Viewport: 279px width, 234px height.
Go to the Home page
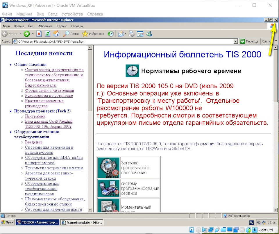[56, 34]
